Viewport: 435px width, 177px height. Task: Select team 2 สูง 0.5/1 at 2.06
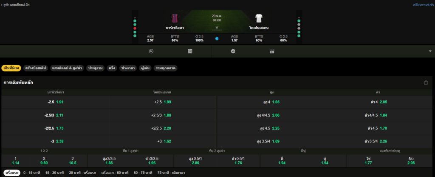point(195,161)
